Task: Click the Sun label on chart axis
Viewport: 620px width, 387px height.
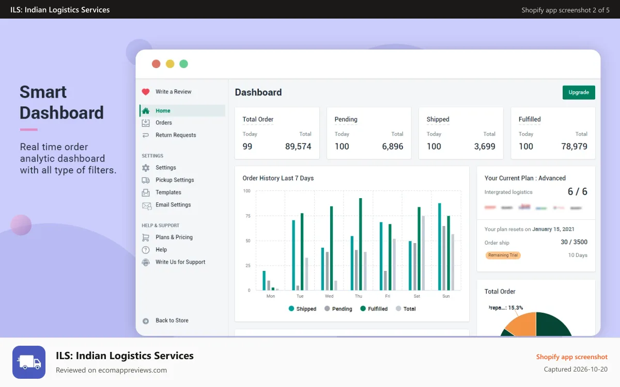Action: coord(446,296)
